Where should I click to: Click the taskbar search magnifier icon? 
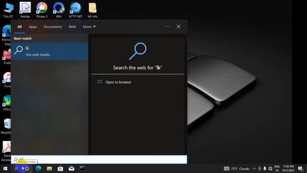click(x=16, y=169)
